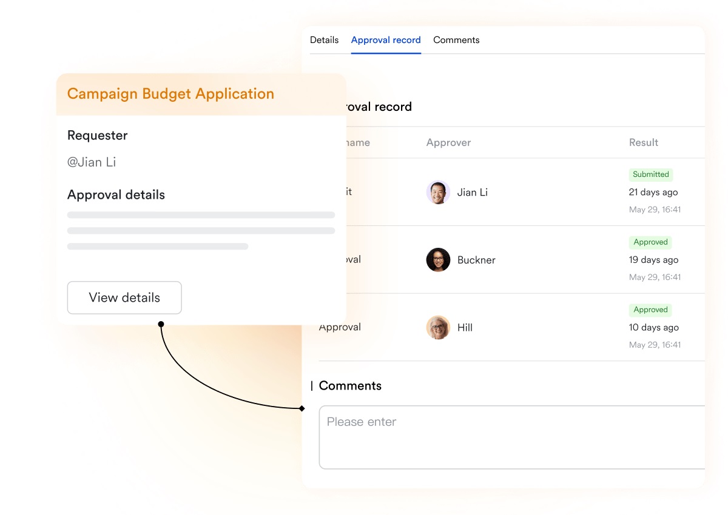Click the Approved badge in Buckner's row
The height and width of the screenshot is (515, 728).
[x=650, y=242]
